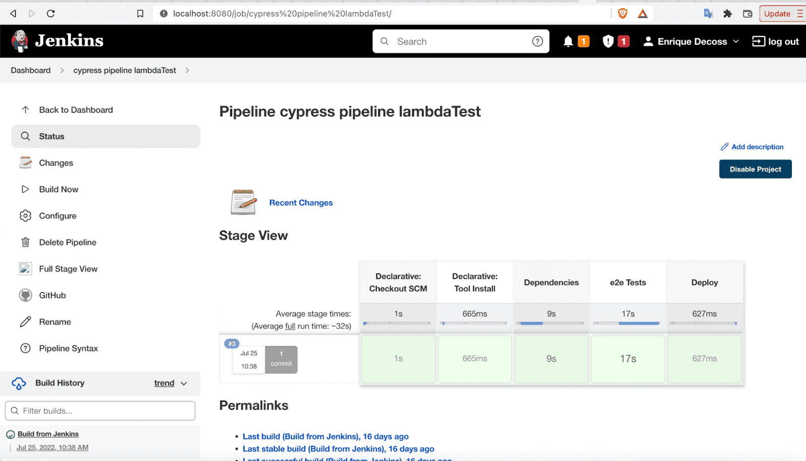Expand the breadcrumb chevron after lambdaTest

(186, 70)
